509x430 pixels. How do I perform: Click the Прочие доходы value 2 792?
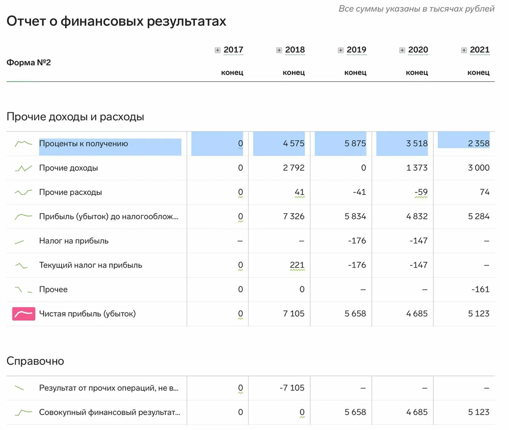294,168
